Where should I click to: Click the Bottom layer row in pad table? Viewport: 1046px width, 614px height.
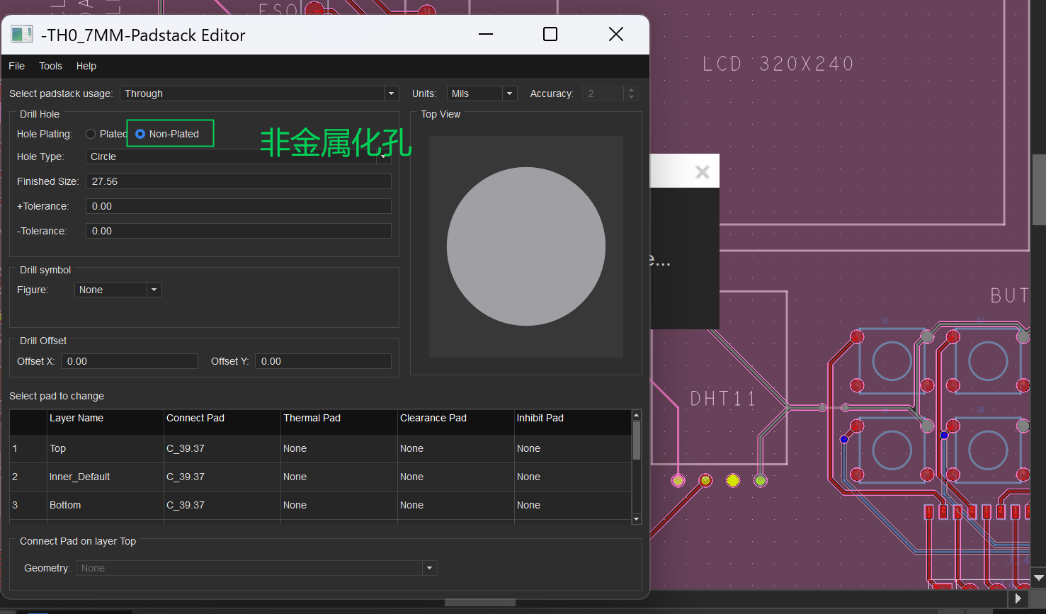65,505
